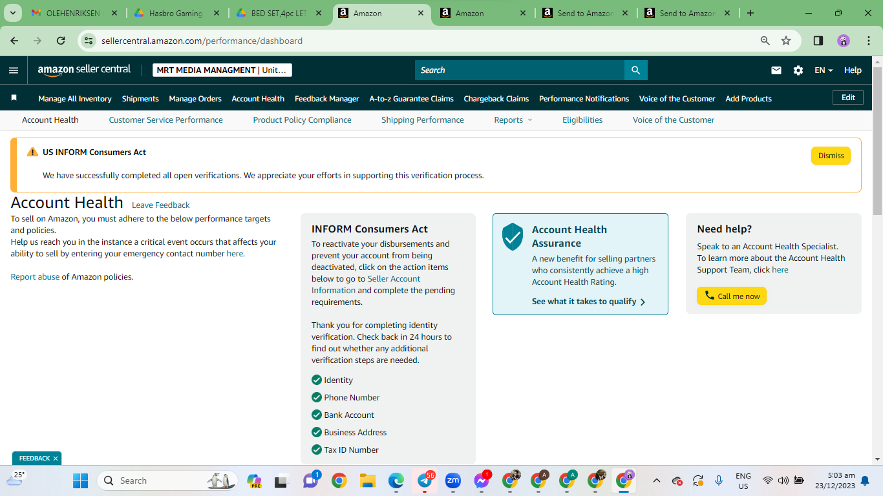Open Performance Notifications
The image size is (883, 496).
tap(584, 99)
